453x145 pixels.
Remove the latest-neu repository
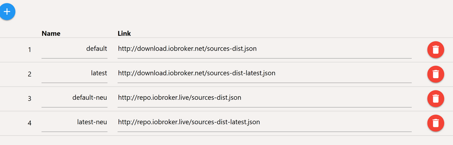pos(435,123)
